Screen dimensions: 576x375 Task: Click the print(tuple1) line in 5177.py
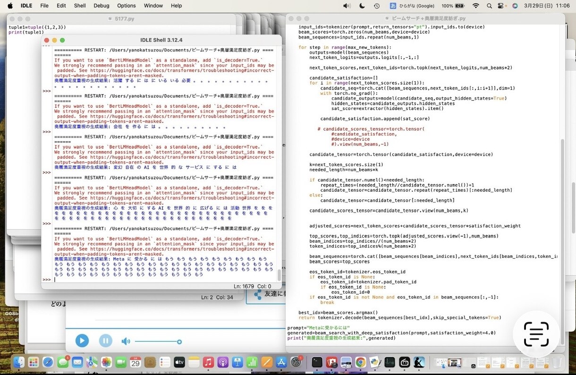26,33
